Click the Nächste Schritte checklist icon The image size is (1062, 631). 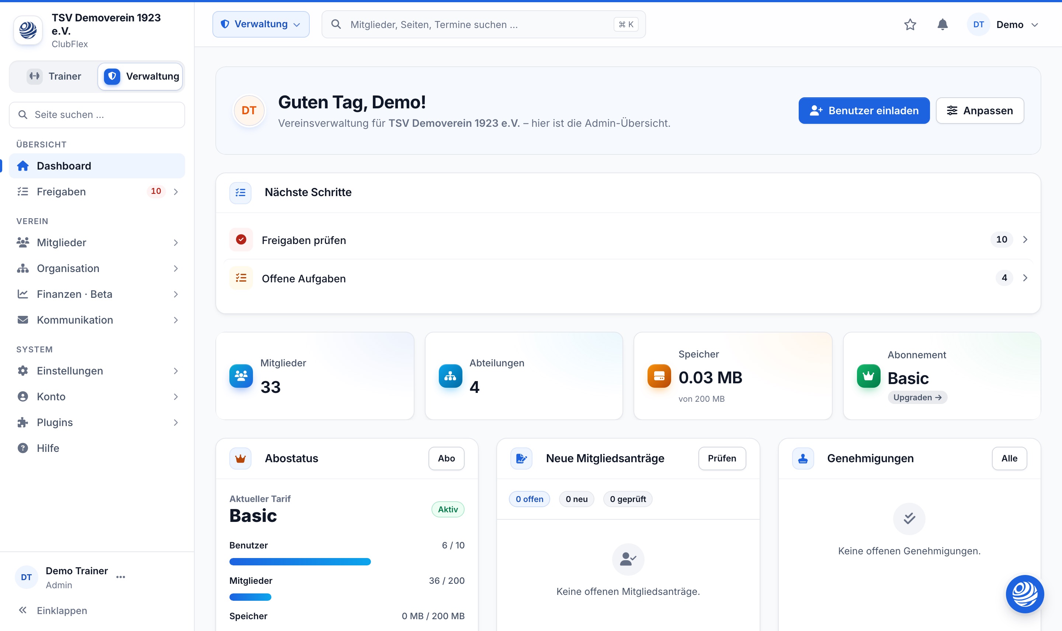pos(240,193)
